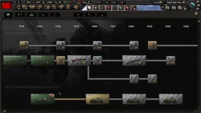This screenshot has width=201, height=113.
Task: Open the recruit and deploy tank menu
Action: 61,7
